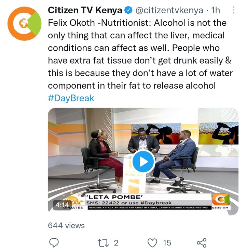Open the @citizentvkenya handle

point(169,10)
